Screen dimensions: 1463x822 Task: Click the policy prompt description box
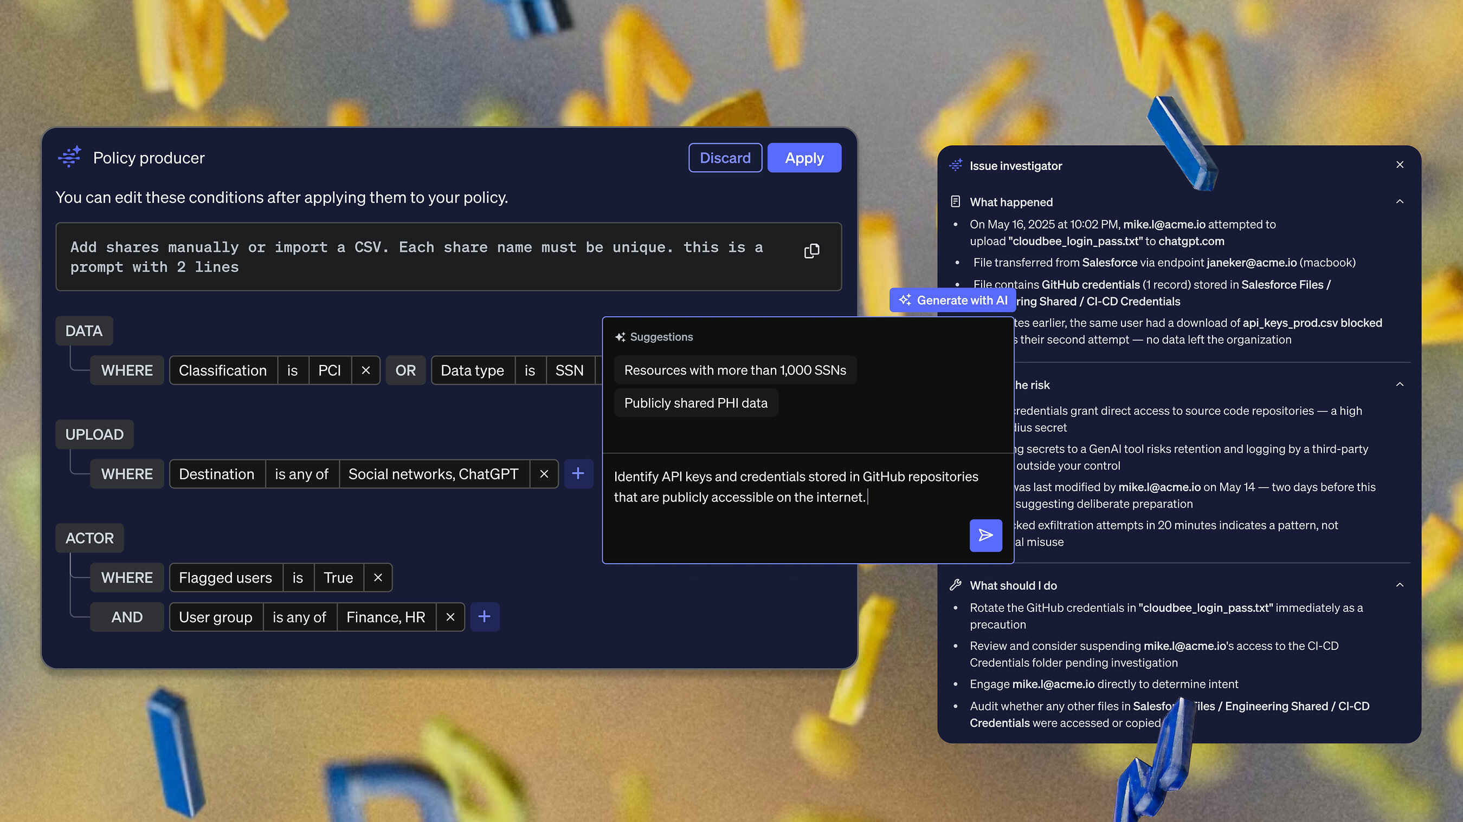pyautogui.click(x=449, y=257)
